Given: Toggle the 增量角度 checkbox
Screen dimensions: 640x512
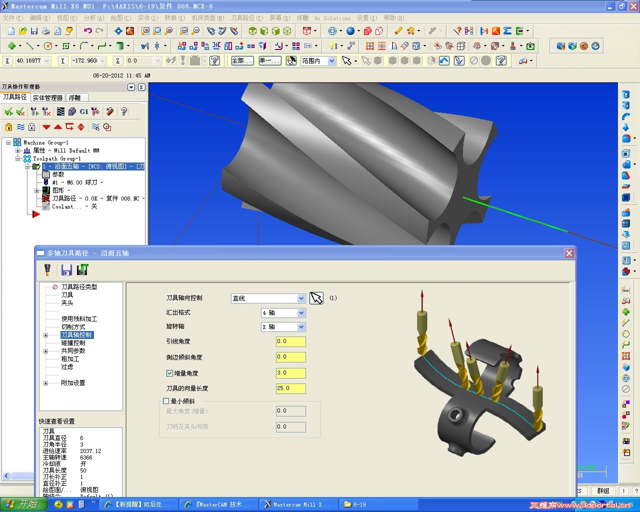Looking at the screenshot, I should coord(169,373).
